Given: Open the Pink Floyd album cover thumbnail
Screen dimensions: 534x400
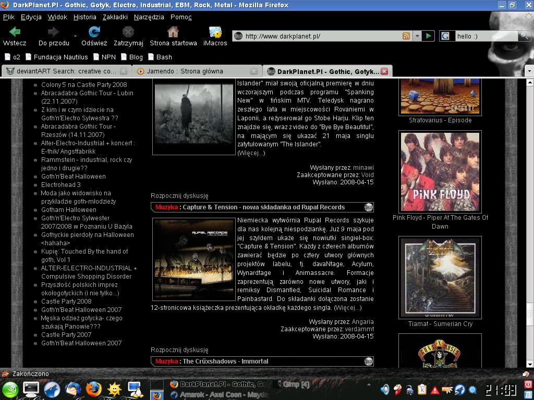Looking at the screenshot, I should (440, 172).
